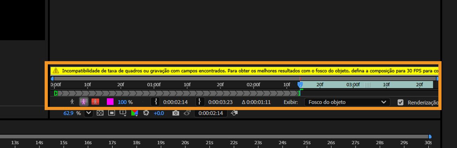Click the 01:00f mark on layer time ruler

[x=154, y=85]
